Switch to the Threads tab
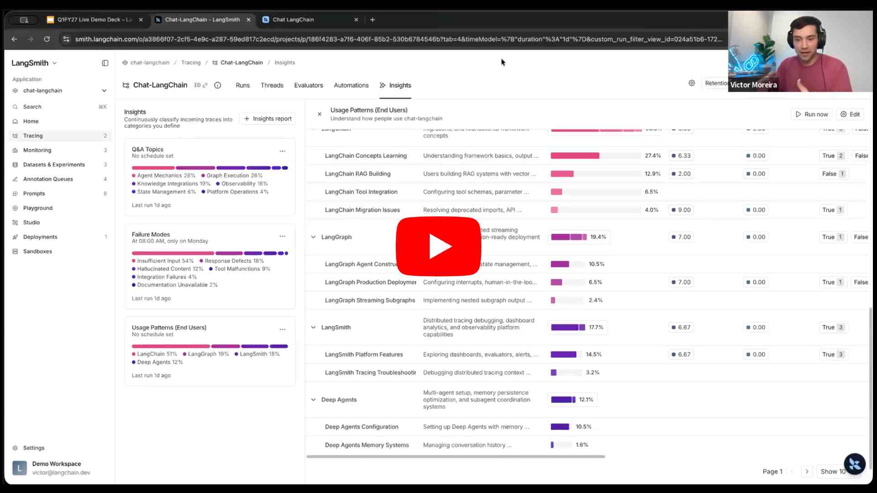The height and width of the screenshot is (493, 877). tap(272, 85)
